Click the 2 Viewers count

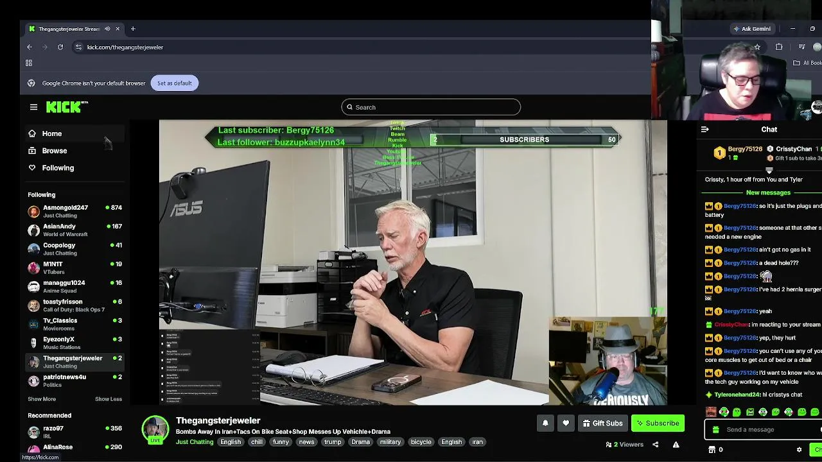tap(625, 445)
